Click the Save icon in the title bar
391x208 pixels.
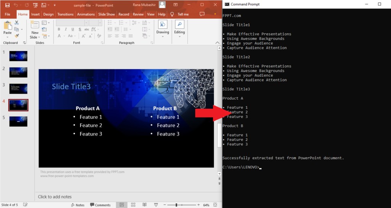pos(7,5)
